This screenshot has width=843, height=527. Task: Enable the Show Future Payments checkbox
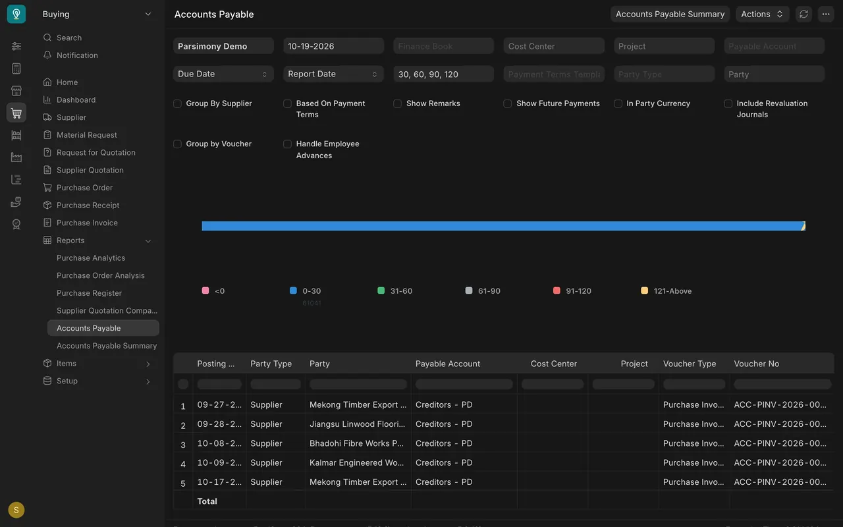(508, 103)
